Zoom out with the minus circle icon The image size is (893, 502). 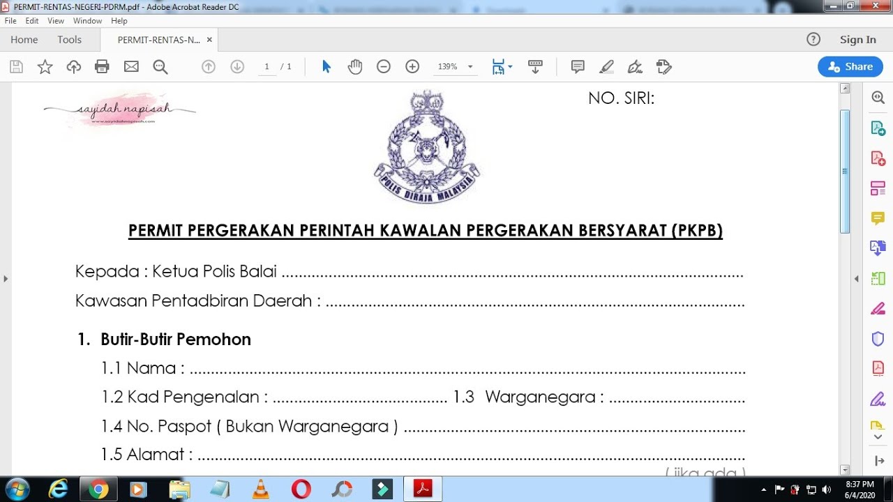pyautogui.click(x=383, y=67)
